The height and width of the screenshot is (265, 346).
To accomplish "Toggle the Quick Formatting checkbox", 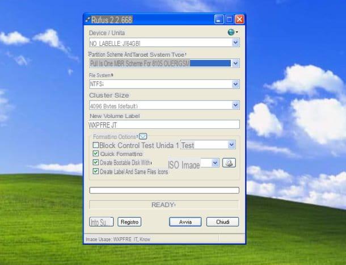I will (95, 153).
